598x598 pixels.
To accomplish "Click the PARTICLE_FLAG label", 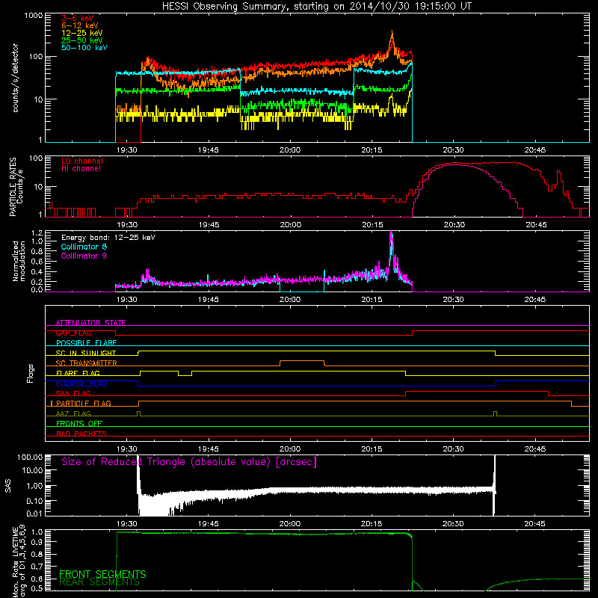I will click(x=84, y=404).
